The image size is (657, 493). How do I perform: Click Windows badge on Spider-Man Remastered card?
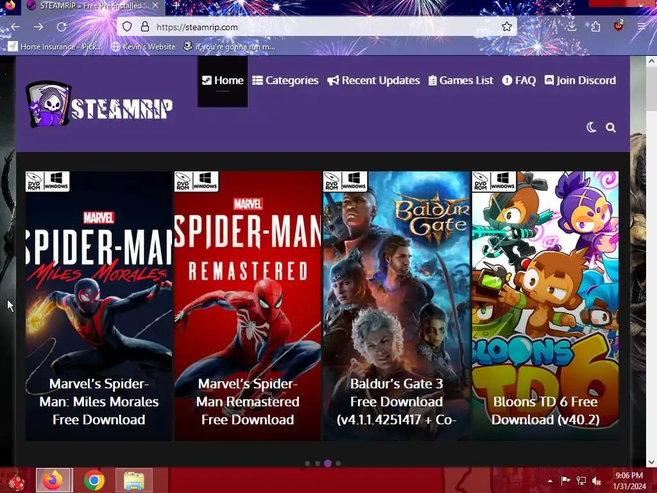[205, 181]
